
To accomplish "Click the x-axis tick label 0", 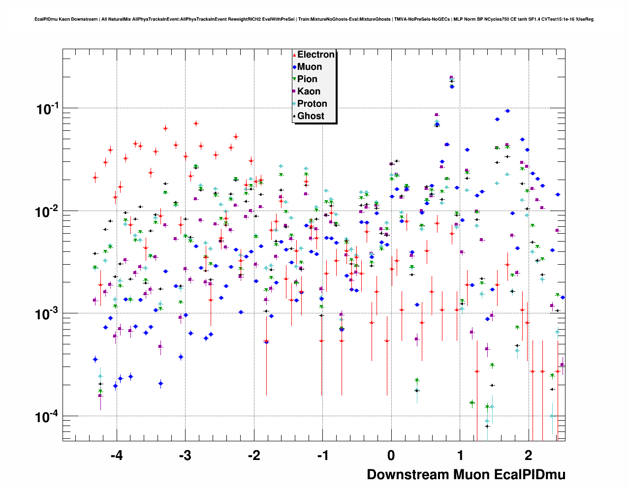I will pos(391,456).
